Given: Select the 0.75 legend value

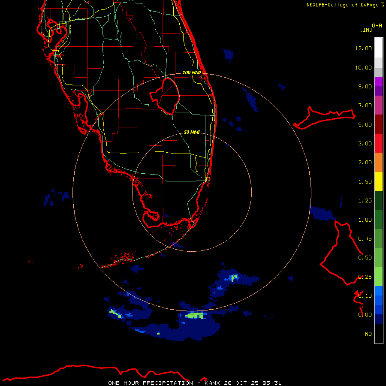Looking at the screenshot, I should pyautogui.click(x=365, y=239).
